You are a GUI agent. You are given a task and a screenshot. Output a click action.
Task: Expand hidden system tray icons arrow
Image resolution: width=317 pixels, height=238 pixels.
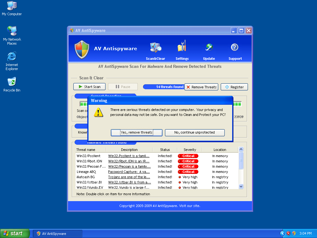(x=282, y=233)
